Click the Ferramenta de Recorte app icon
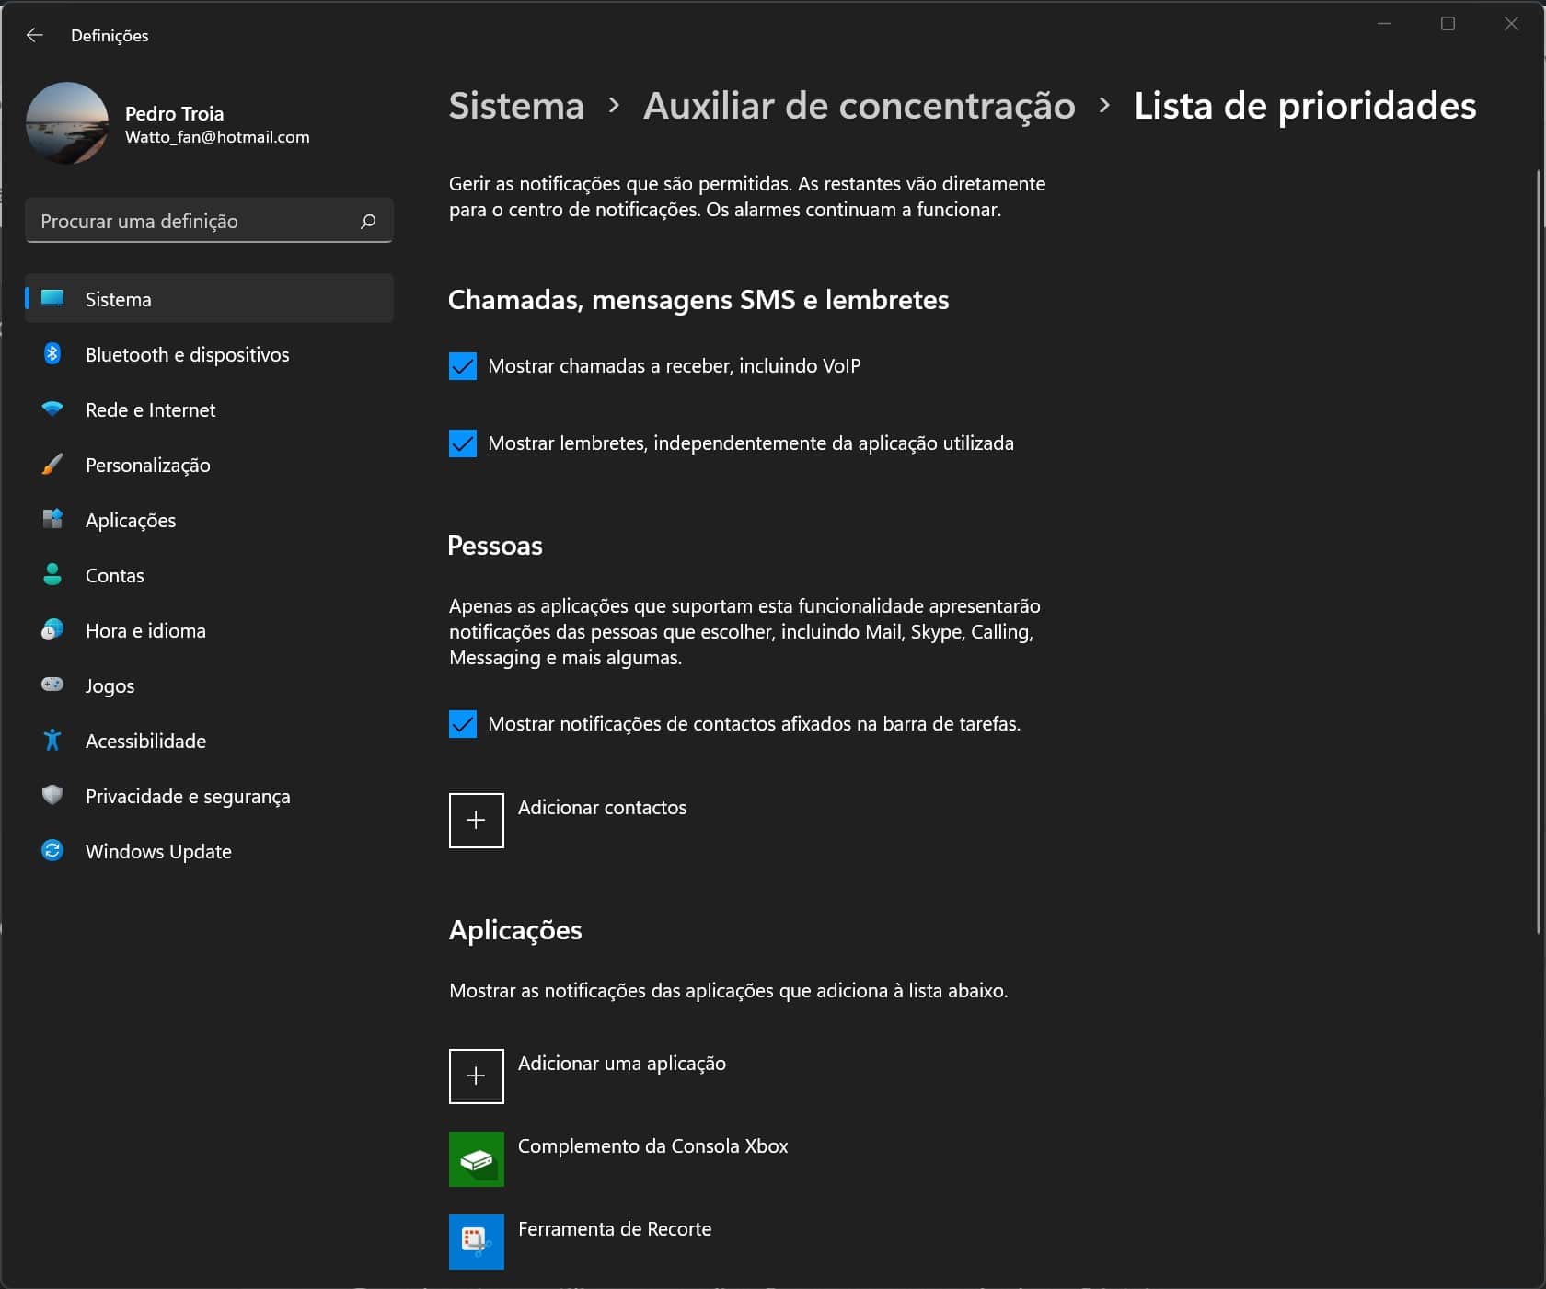This screenshot has width=1546, height=1289. [476, 1242]
